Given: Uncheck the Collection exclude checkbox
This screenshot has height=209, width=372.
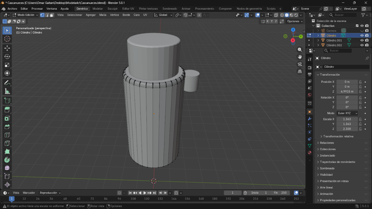Looking at the screenshot, I should pyautogui.click(x=357, y=26).
